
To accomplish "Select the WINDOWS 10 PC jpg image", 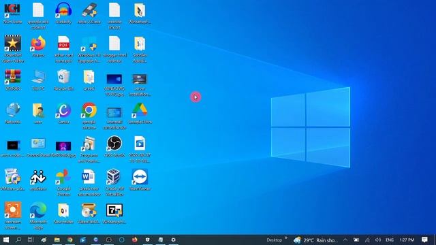I will tap(114, 85).
